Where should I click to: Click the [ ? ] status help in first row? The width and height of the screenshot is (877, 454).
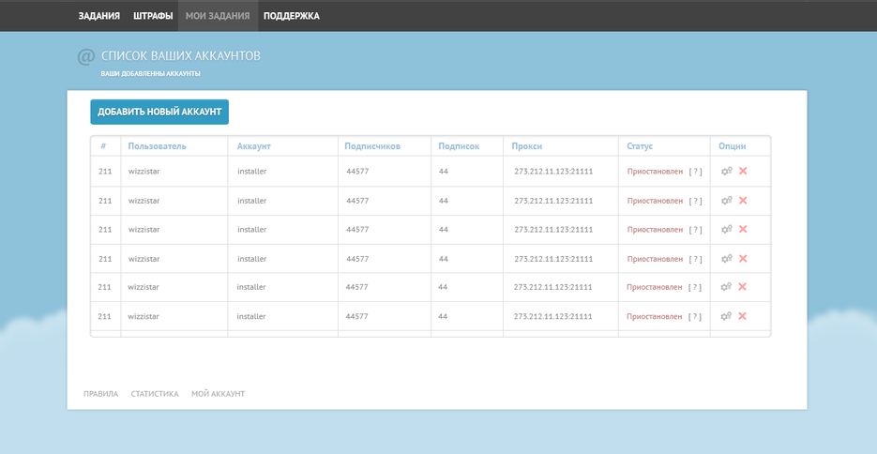tap(695, 172)
